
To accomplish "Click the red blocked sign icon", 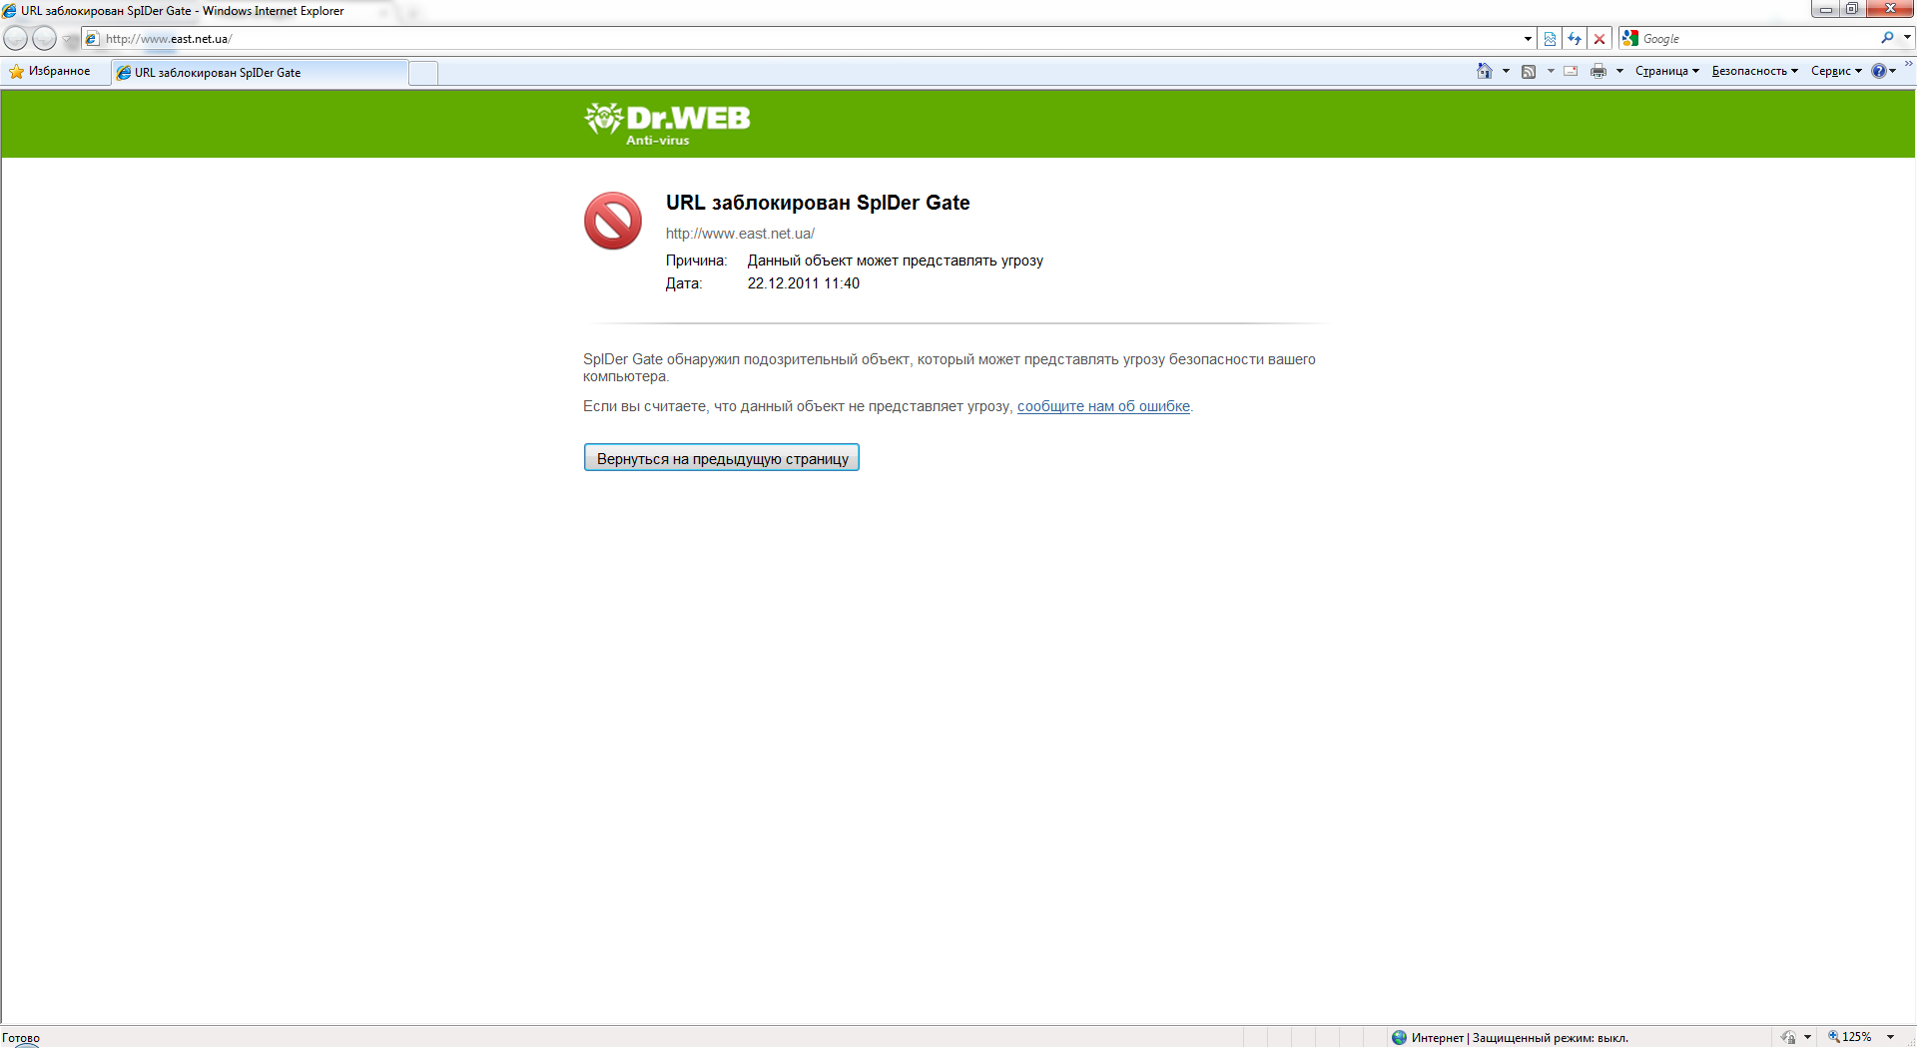I will pyautogui.click(x=613, y=221).
